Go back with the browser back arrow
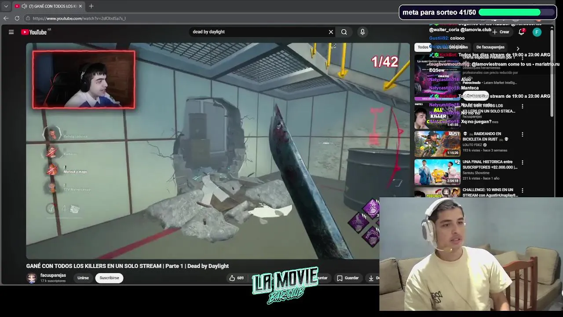Screen dimensions: 563x317 coord(6,18)
